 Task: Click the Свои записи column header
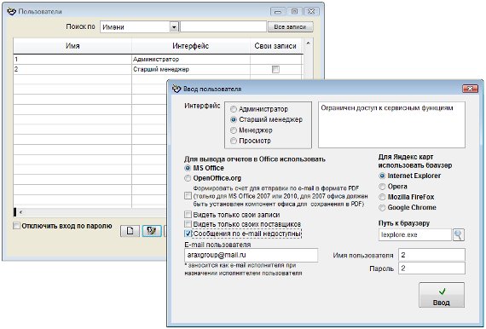[x=275, y=46]
